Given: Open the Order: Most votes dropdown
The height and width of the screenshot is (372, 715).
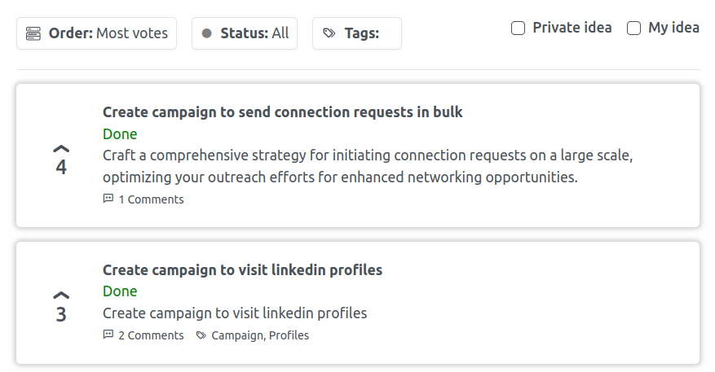Looking at the screenshot, I should pos(97,33).
